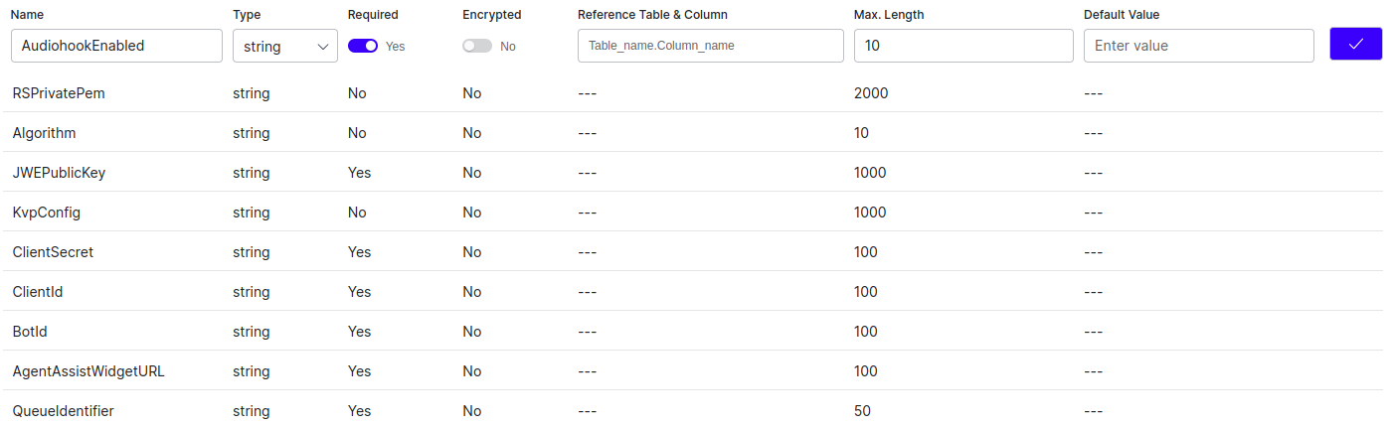The width and height of the screenshot is (1391, 427).
Task: Click the QueueIdentifier row name
Action: [x=63, y=411]
